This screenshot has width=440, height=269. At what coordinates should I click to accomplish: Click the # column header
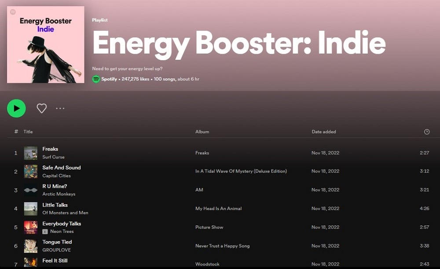click(16, 131)
